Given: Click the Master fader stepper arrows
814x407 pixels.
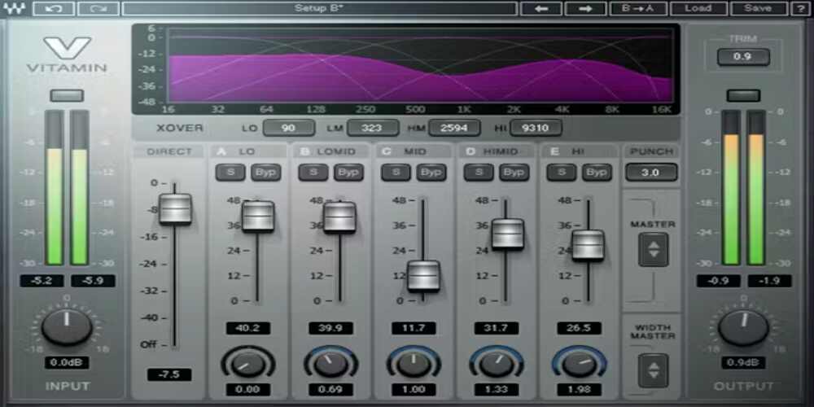Looking at the screenshot, I should tap(653, 249).
